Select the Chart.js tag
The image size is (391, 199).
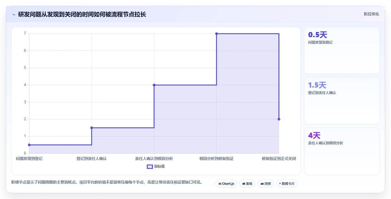tap(226, 184)
